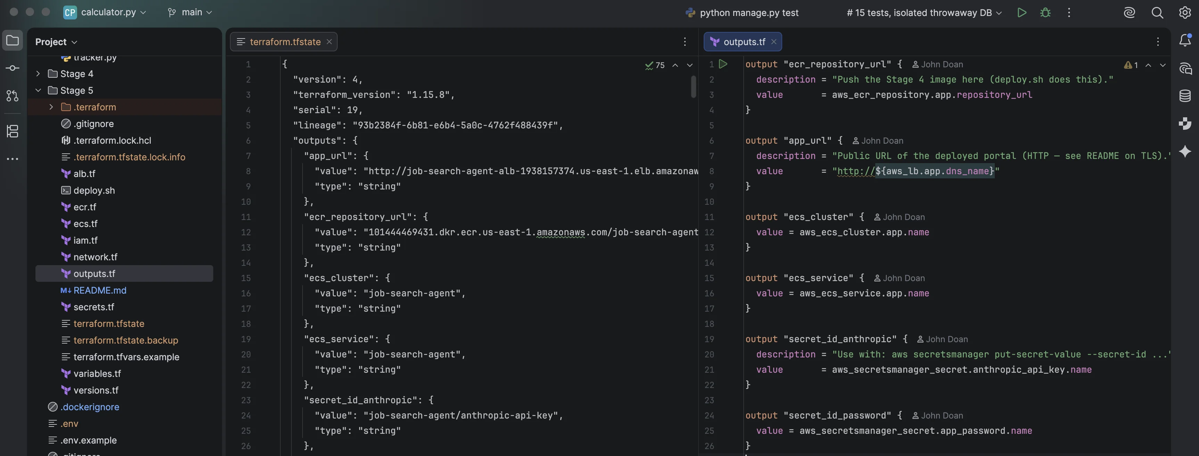Open the sparkle AI actions icon
This screenshot has height=456, width=1199.
click(1185, 151)
